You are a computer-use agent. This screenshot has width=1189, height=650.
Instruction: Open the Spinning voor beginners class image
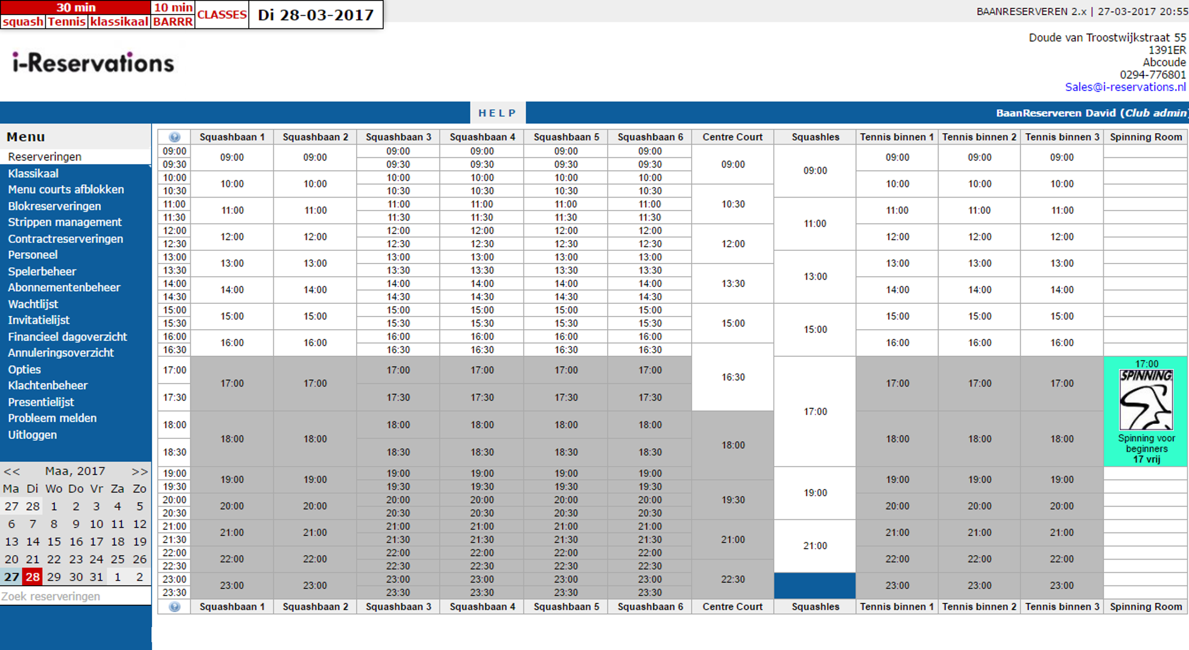coord(1146,400)
